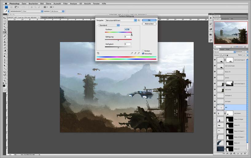Select the Line shape tool
The height and width of the screenshot is (158, 251).
tap(5, 69)
